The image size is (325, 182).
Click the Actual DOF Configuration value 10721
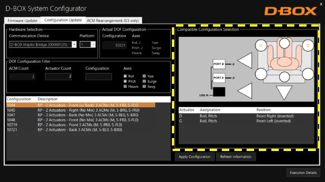[x=115, y=45]
